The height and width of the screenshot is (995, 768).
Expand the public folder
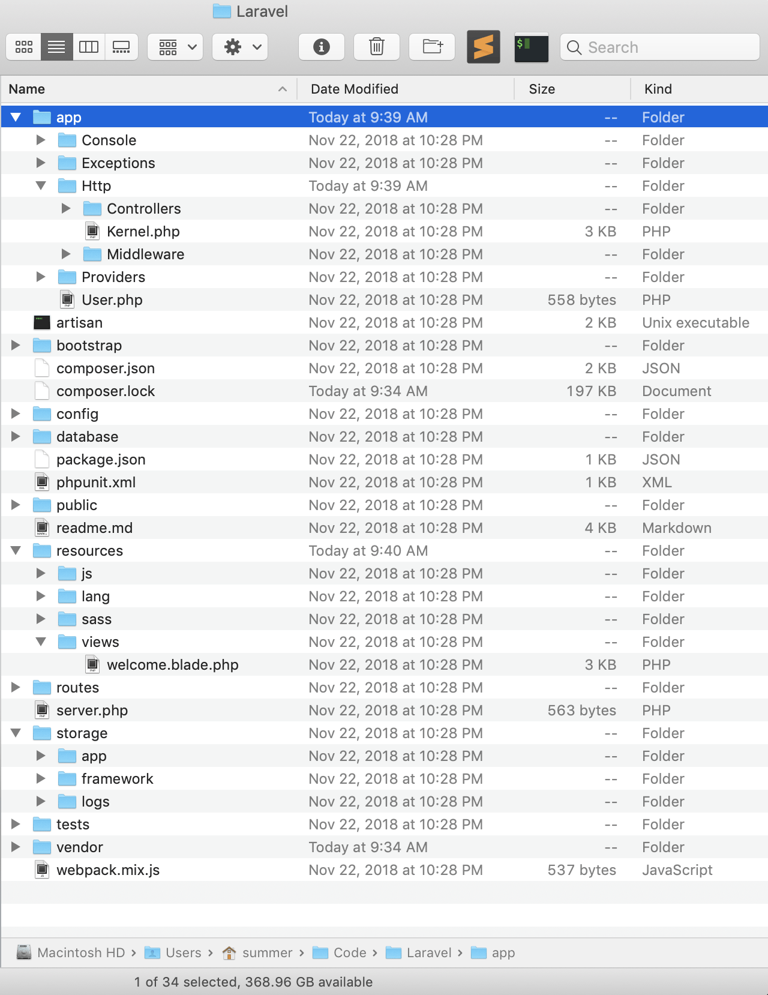(x=16, y=505)
